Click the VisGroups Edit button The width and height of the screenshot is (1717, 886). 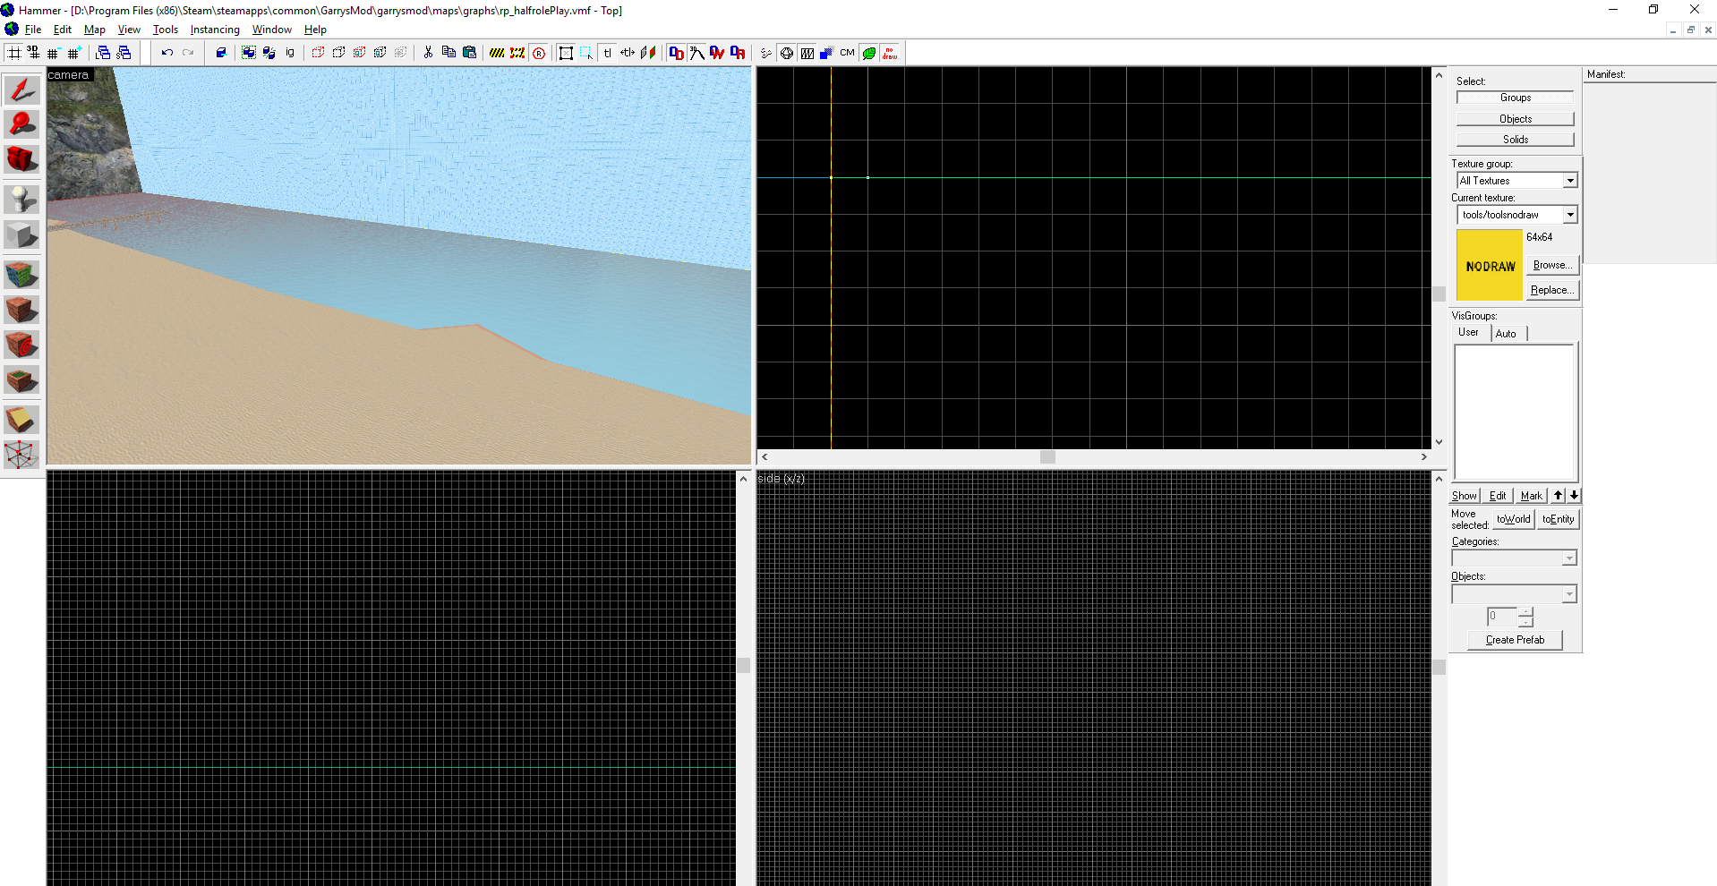click(x=1498, y=496)
